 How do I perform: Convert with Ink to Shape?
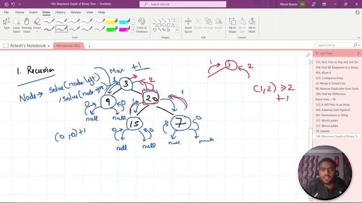click(x=232, y=25)
